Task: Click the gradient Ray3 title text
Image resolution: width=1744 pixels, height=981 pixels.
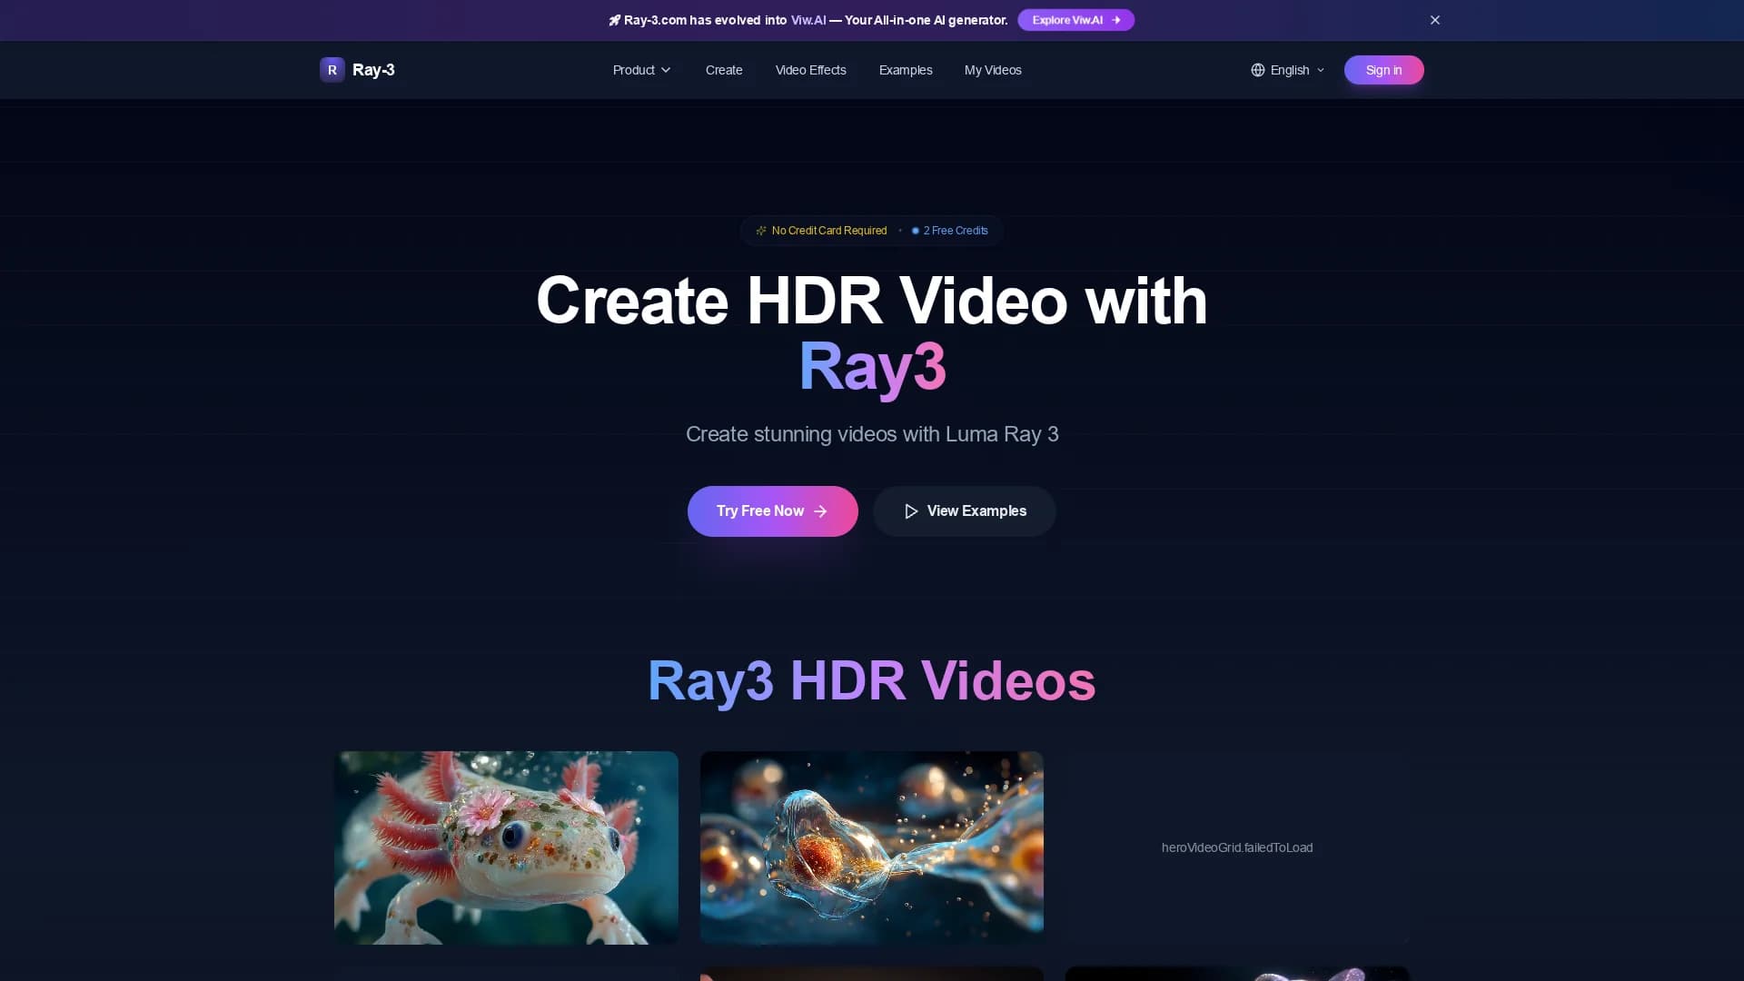Action: pyautogui.click(x=872, y=367)
